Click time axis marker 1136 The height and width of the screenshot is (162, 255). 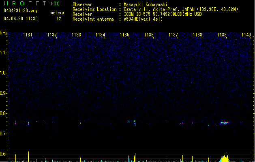[x=149, y=34]
